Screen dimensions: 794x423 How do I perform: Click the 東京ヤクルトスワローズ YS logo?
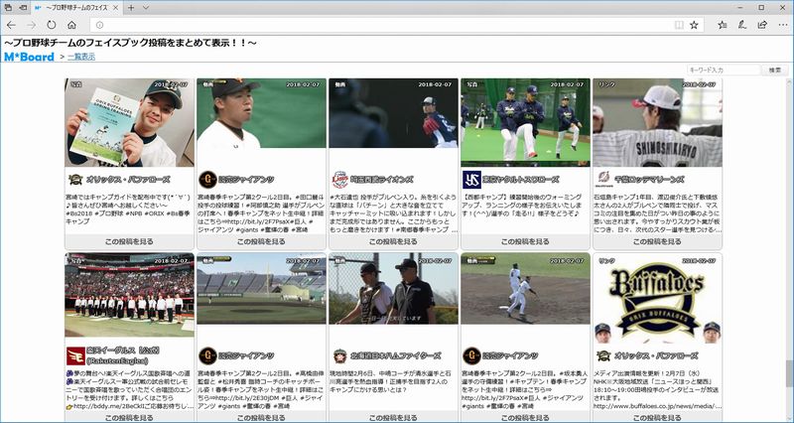click(x=472, y=180)
